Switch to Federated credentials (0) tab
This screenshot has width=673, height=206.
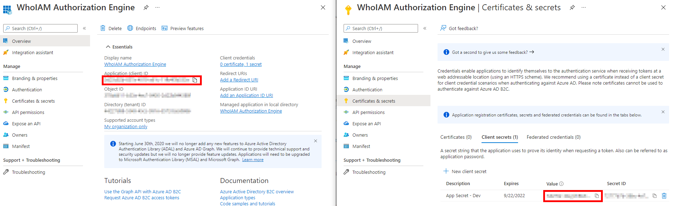[554, 137]
